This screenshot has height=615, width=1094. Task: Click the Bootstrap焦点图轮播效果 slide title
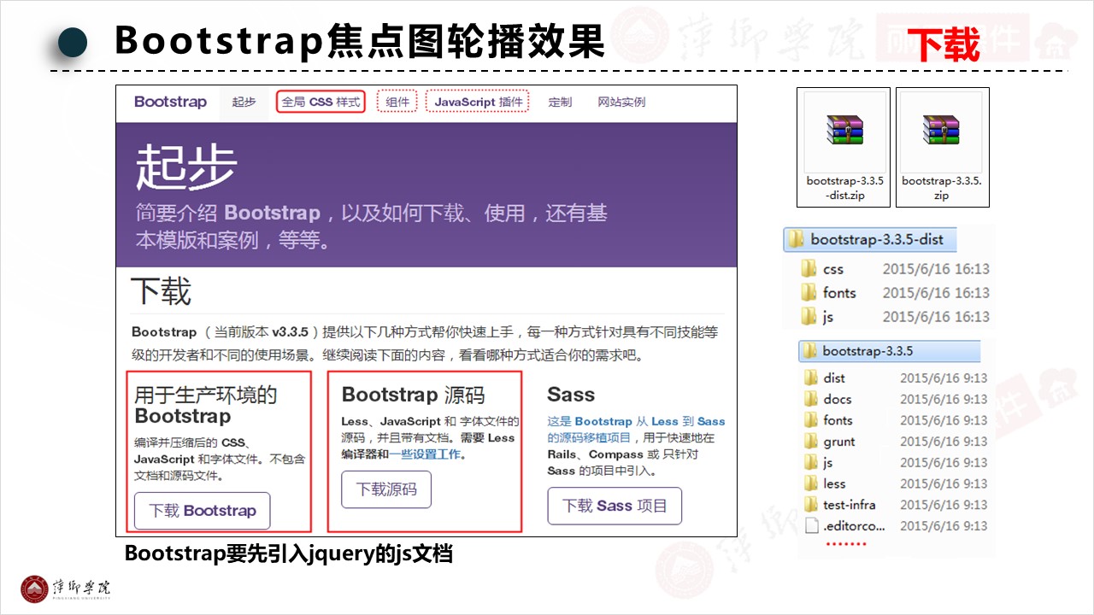[360, 41]
